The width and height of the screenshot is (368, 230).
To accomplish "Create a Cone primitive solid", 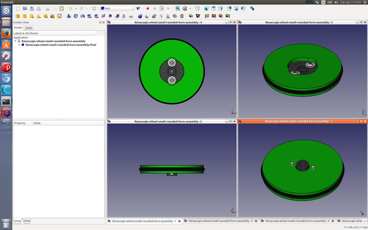I will pyautogui.click(x=38, y=16).
